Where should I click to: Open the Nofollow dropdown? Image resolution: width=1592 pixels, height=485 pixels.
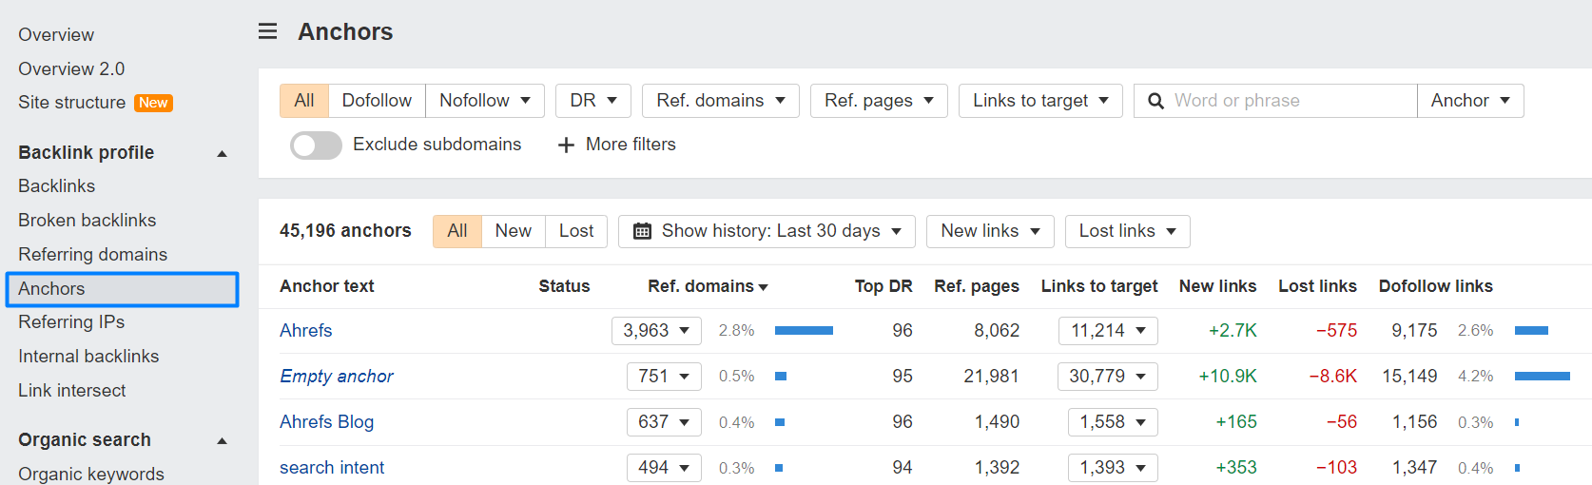(485, 101)
